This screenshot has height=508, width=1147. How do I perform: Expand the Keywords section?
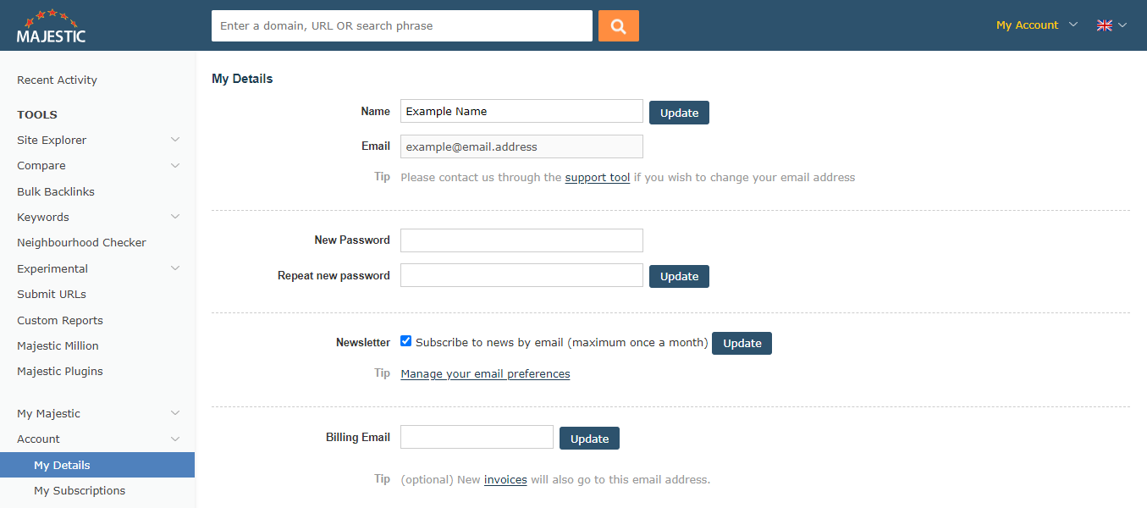tap(42, 217)
